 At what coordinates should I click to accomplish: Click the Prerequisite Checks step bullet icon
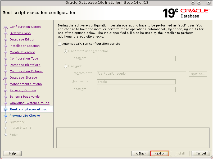[6, 116]
